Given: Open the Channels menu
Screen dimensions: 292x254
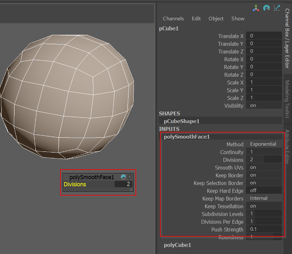Looking at the screenshot, I should (x=173, y=18).
